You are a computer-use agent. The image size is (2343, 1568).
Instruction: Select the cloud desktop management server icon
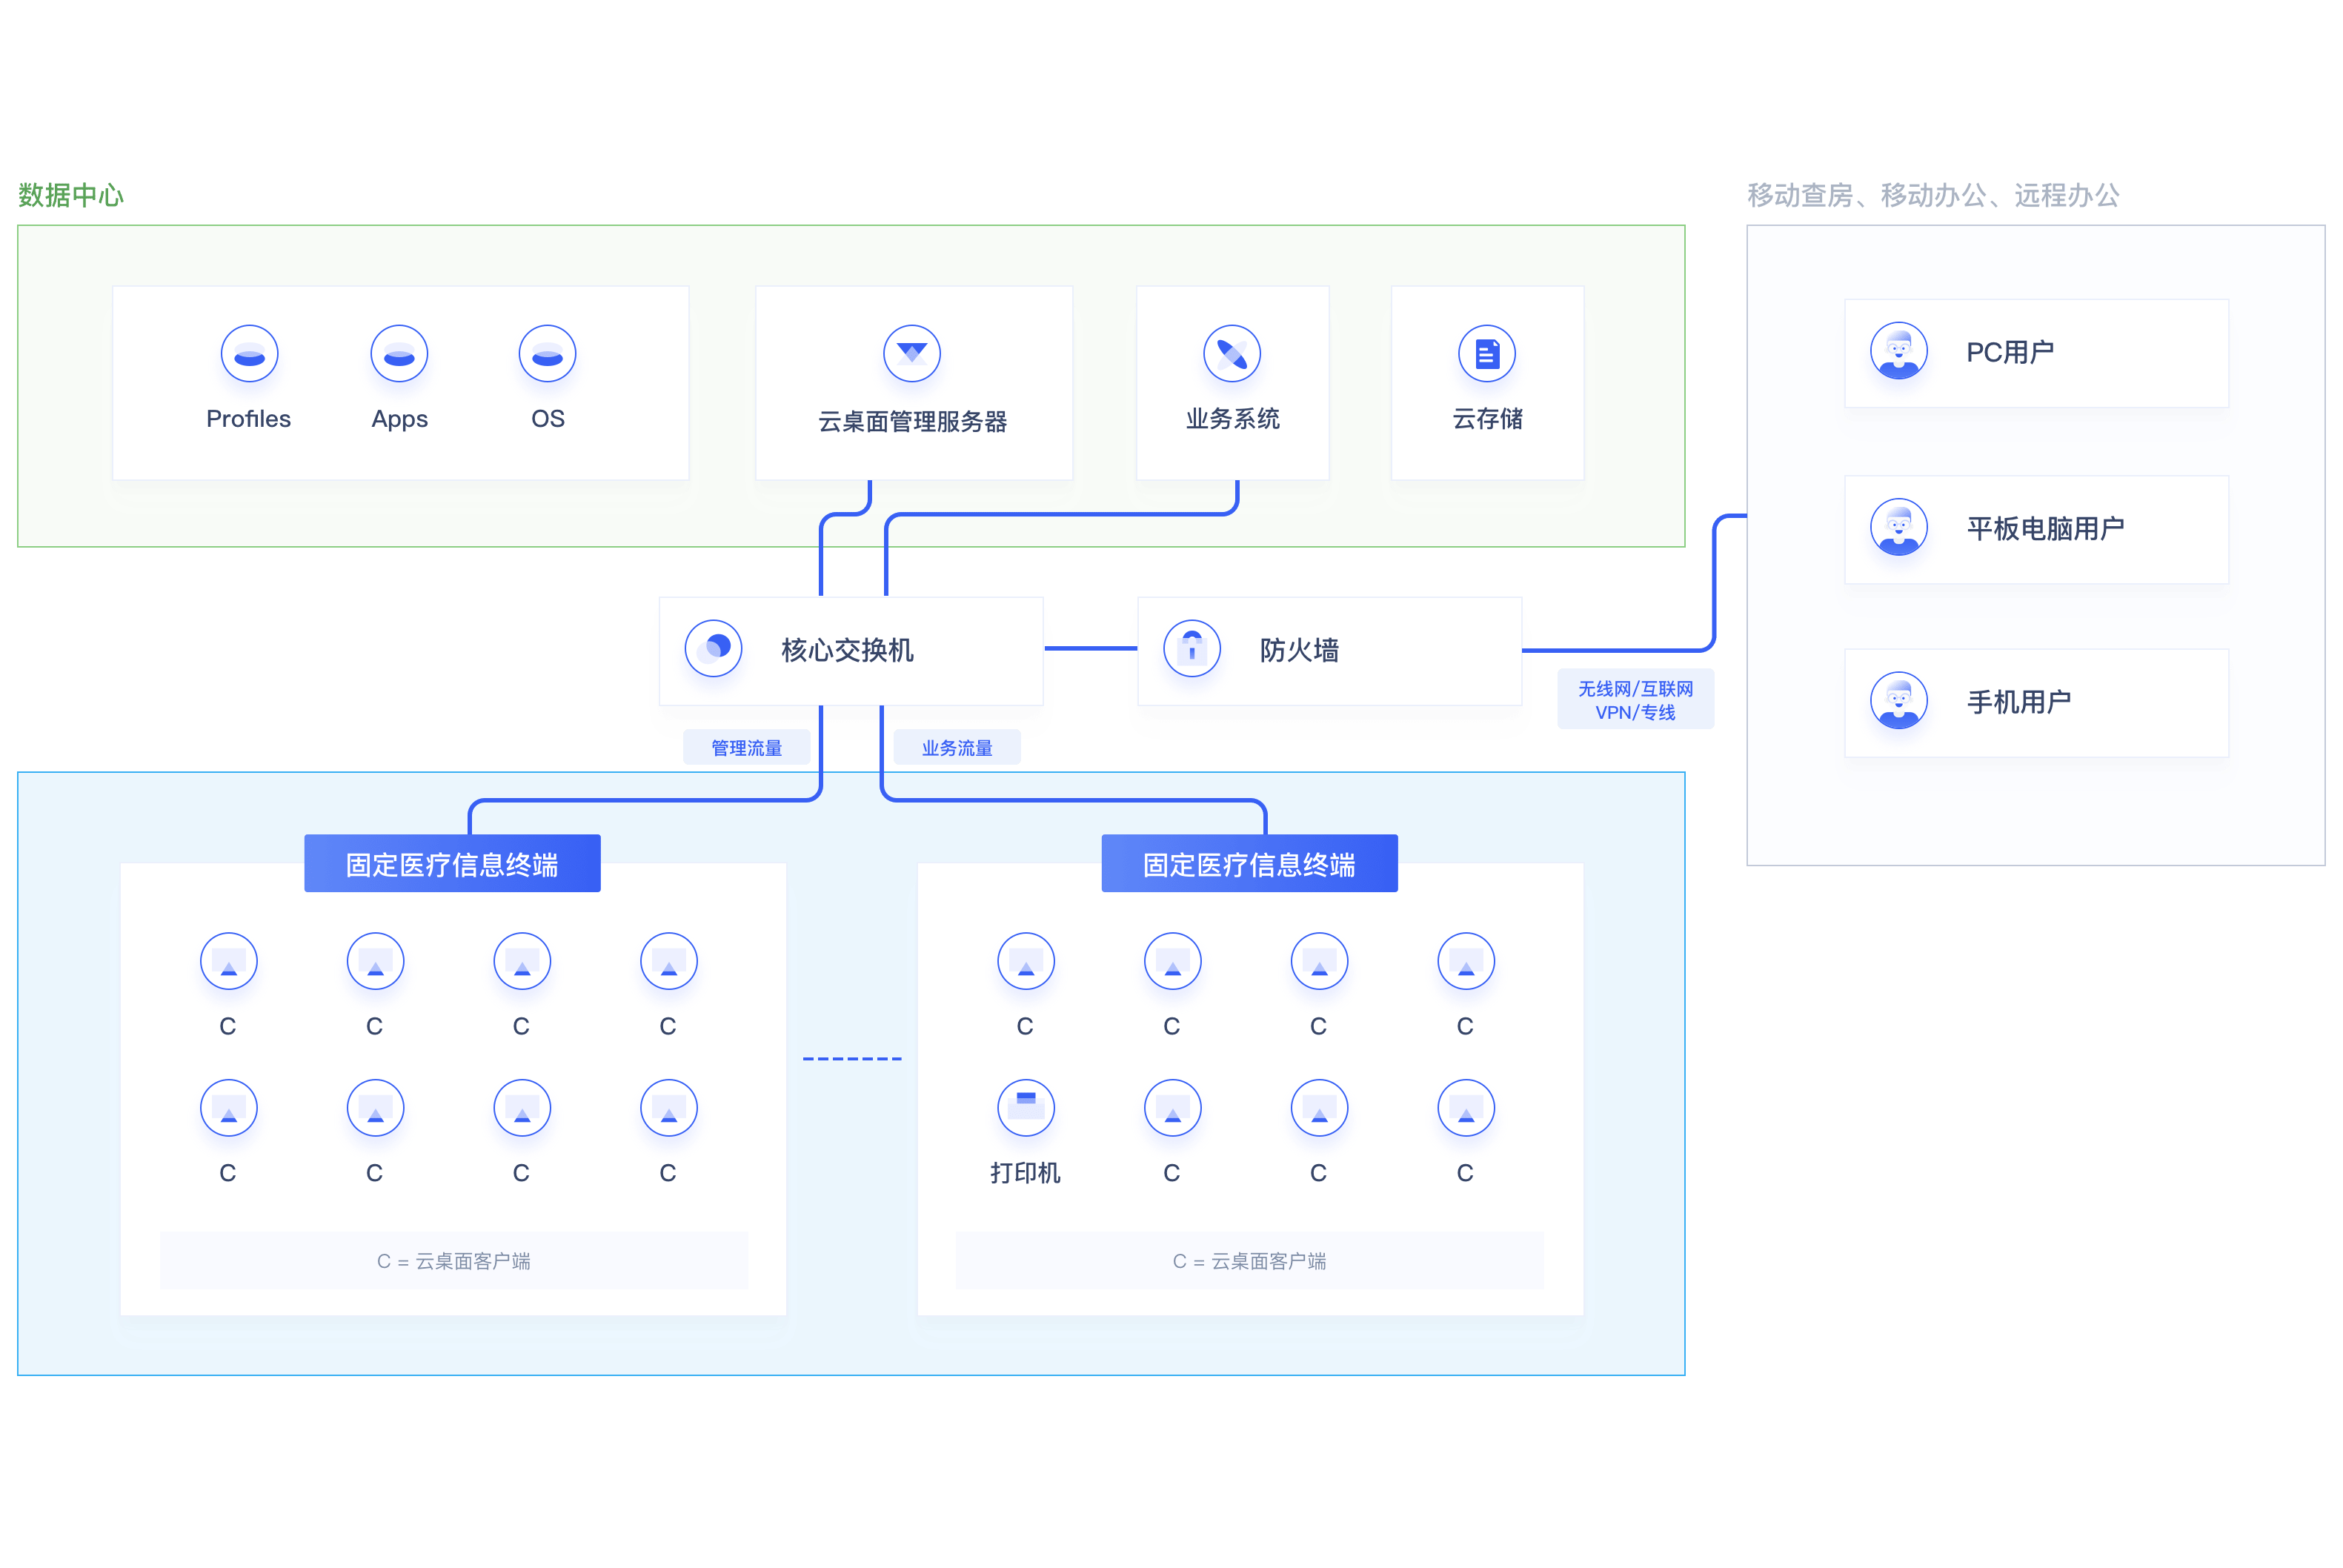[912, 354]
